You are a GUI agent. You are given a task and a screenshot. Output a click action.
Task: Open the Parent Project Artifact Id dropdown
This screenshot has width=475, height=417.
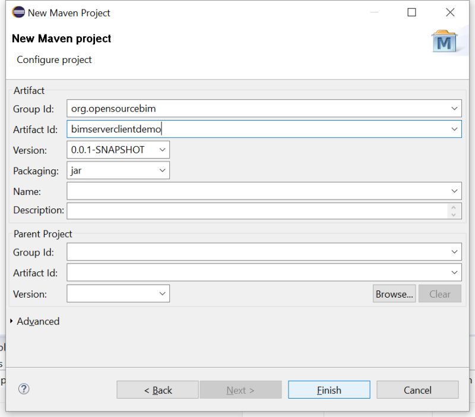455,273
